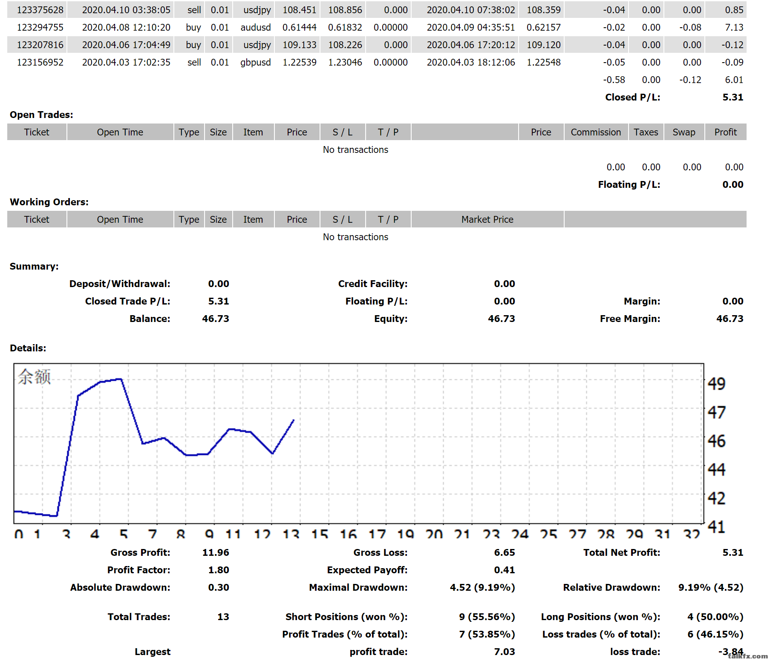
Task: Click Item header in Working Orders table
Action: pyautogui.click(x=253, y=219)
